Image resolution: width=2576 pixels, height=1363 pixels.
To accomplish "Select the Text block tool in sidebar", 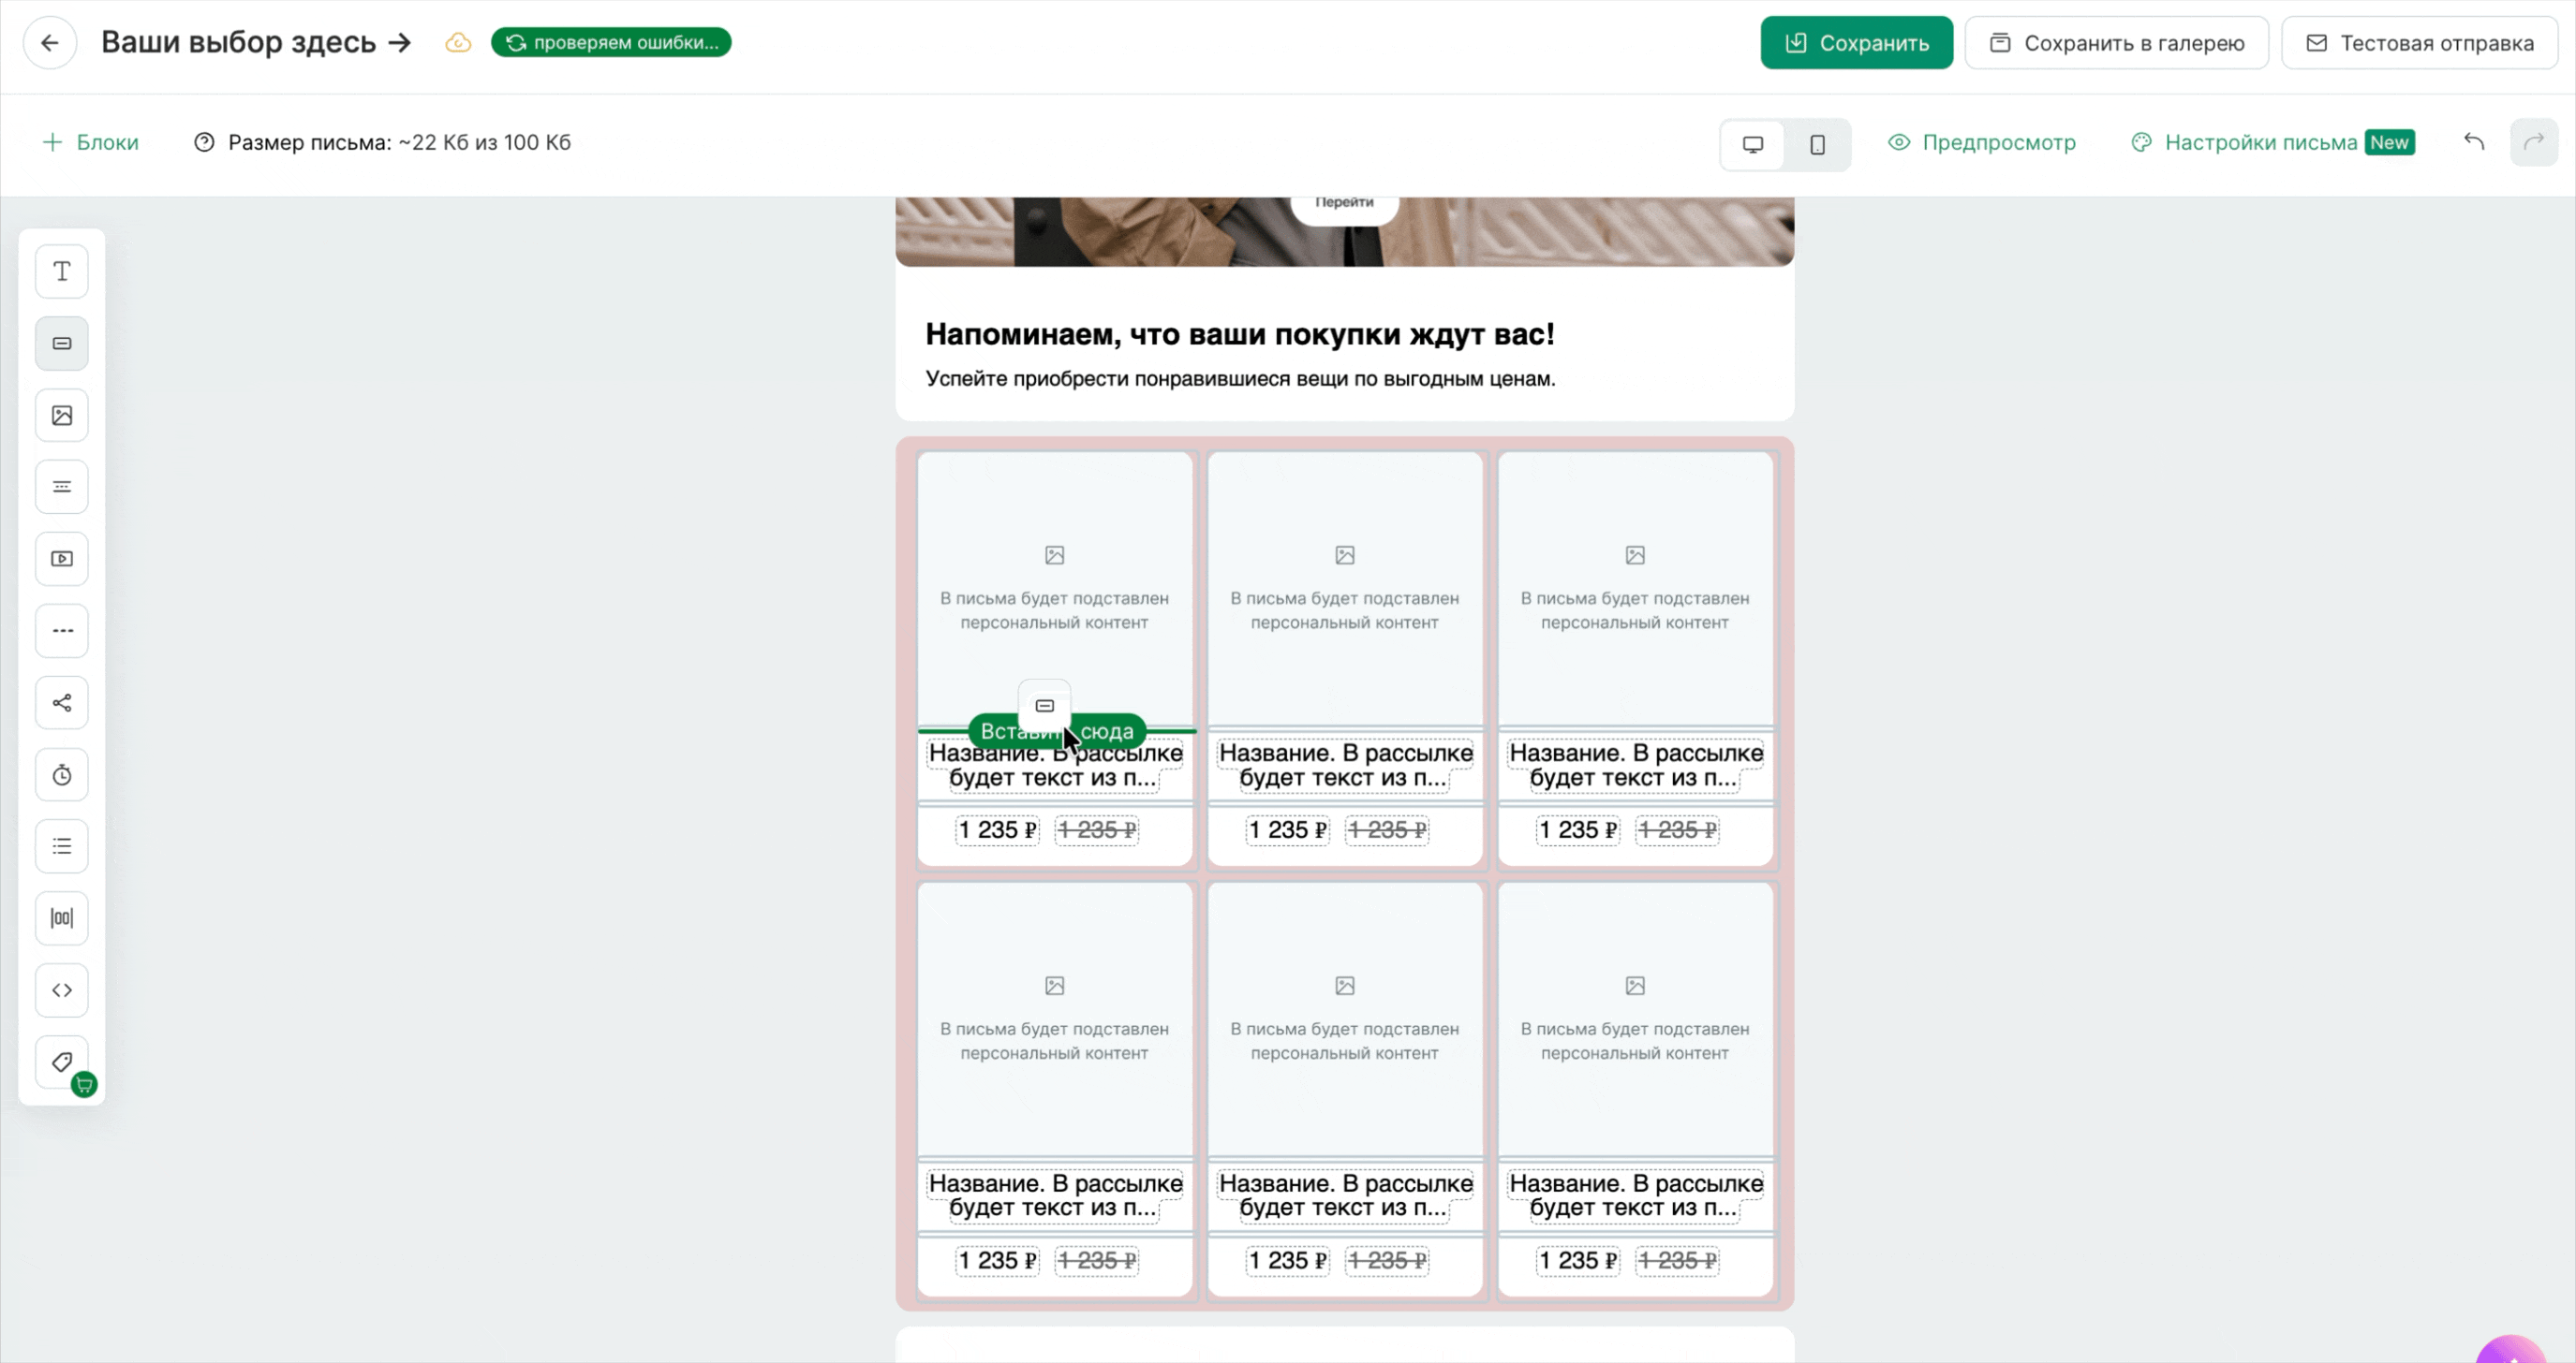I will point(62,271).
